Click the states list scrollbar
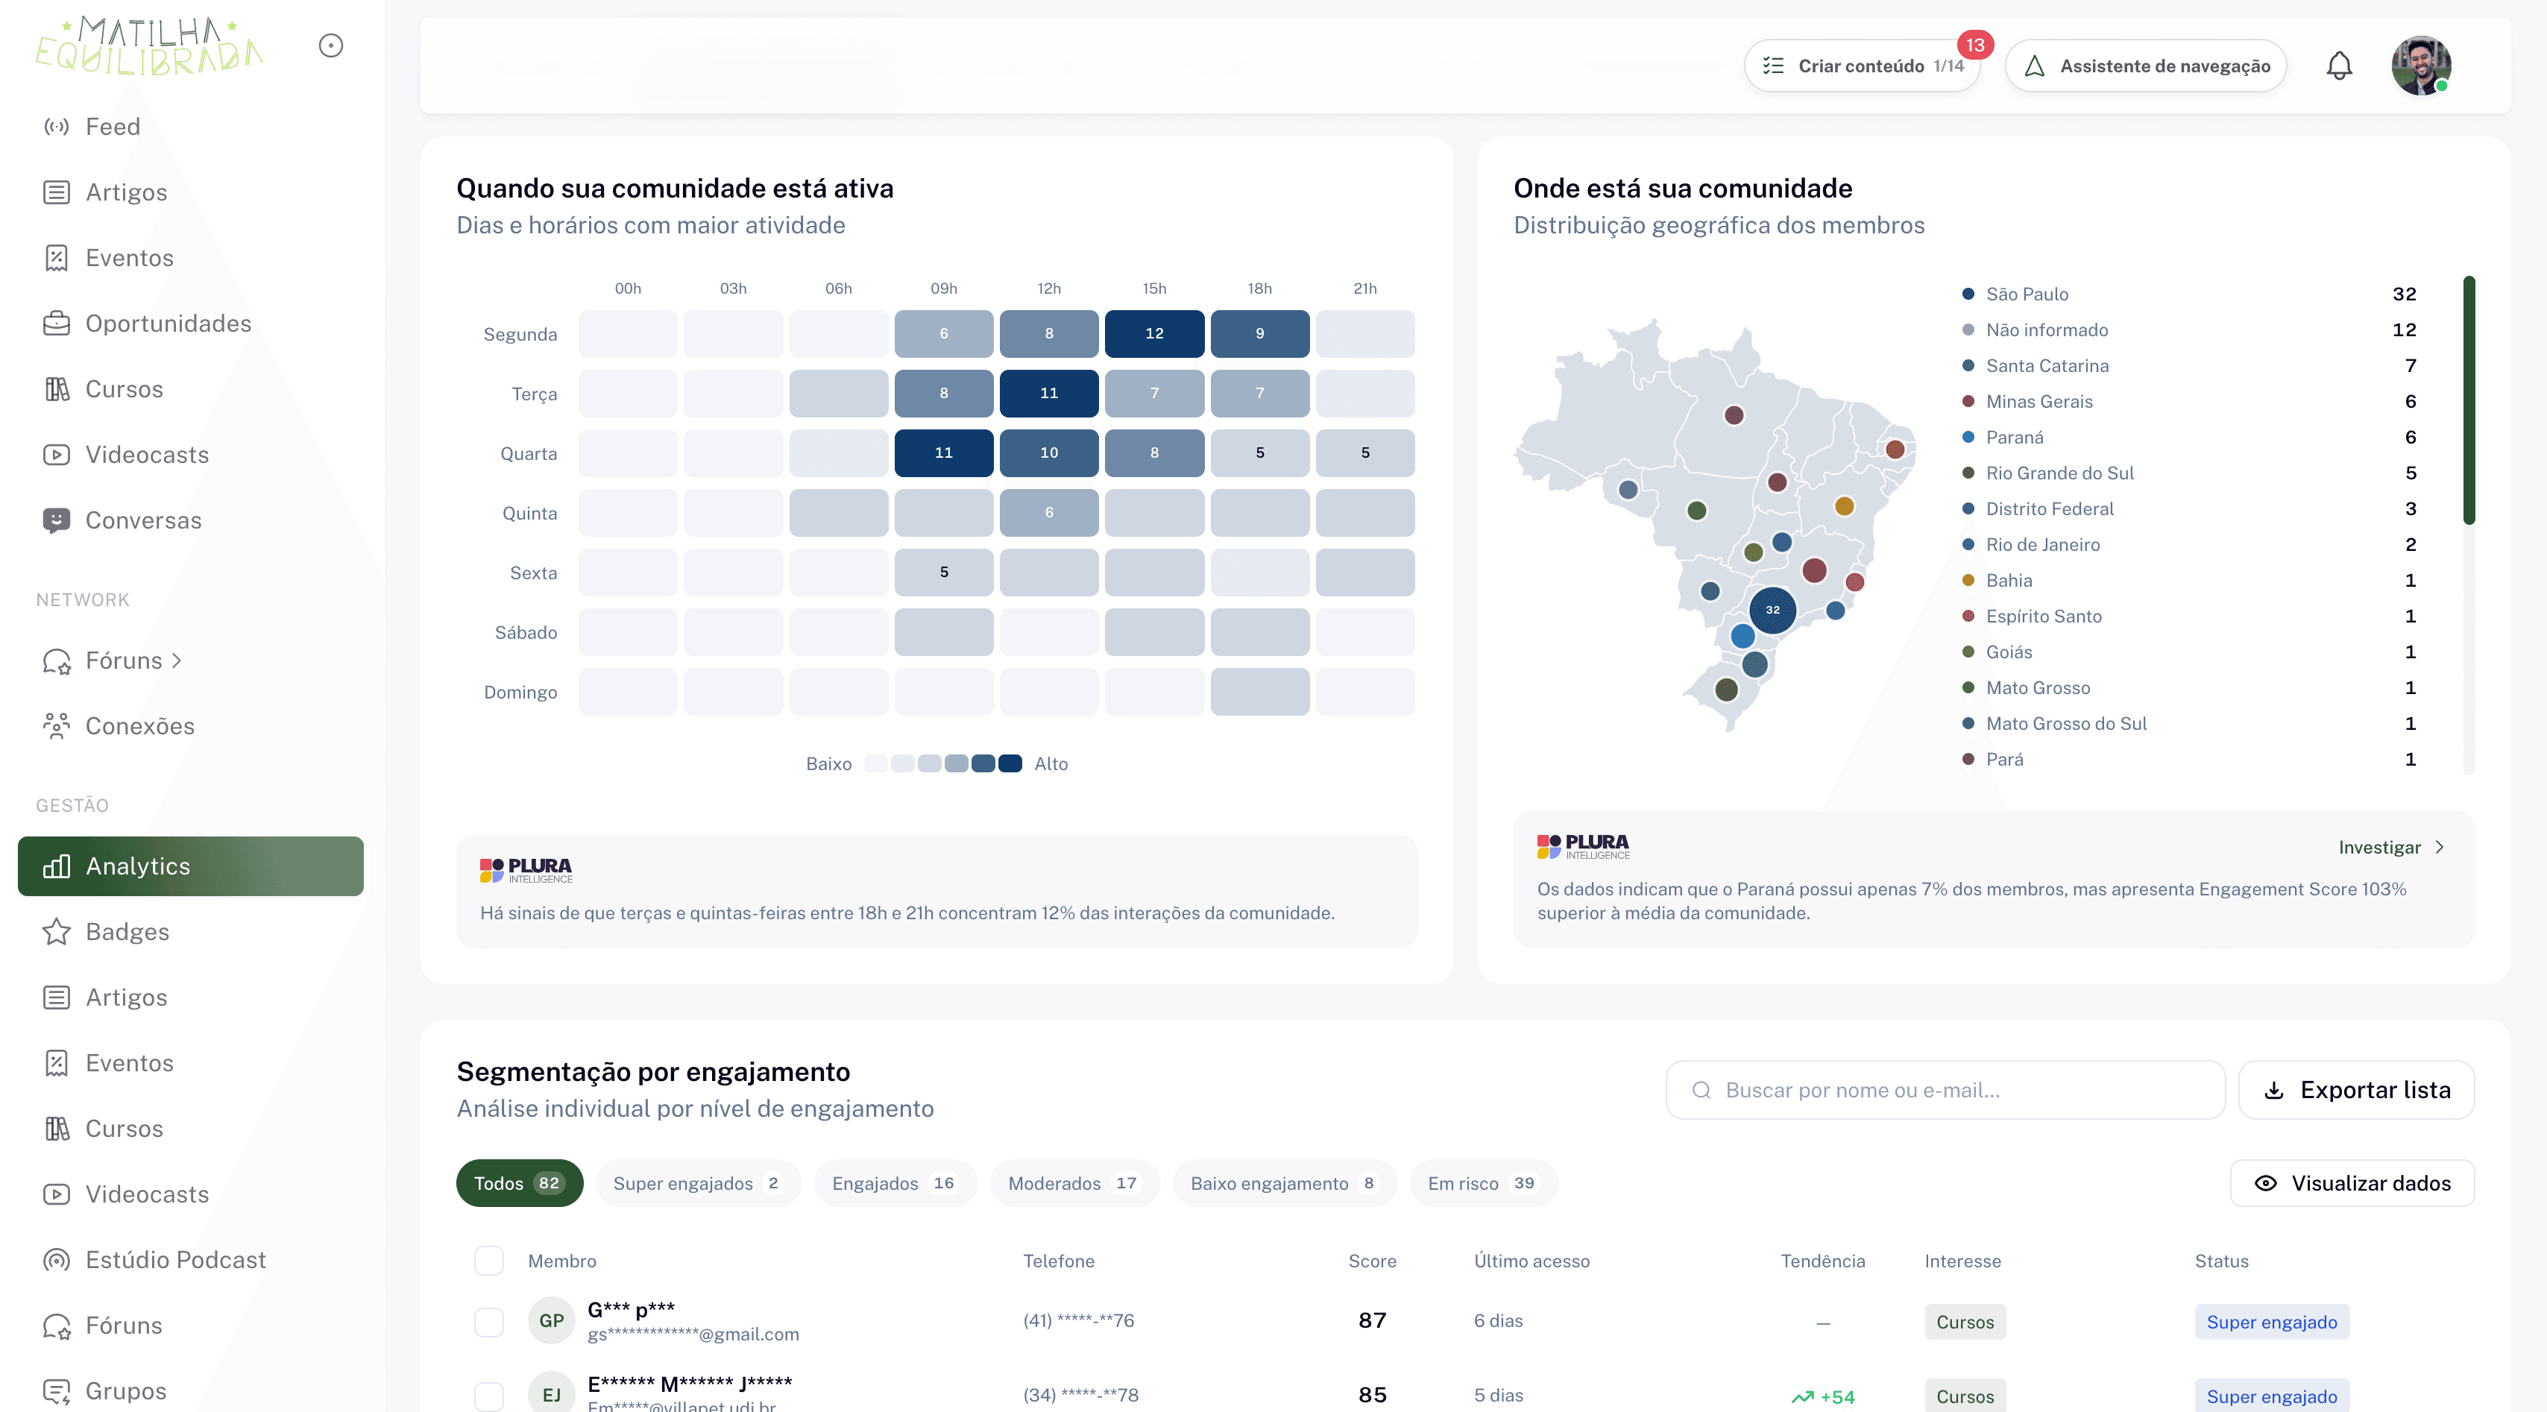 coord(2468,400)
